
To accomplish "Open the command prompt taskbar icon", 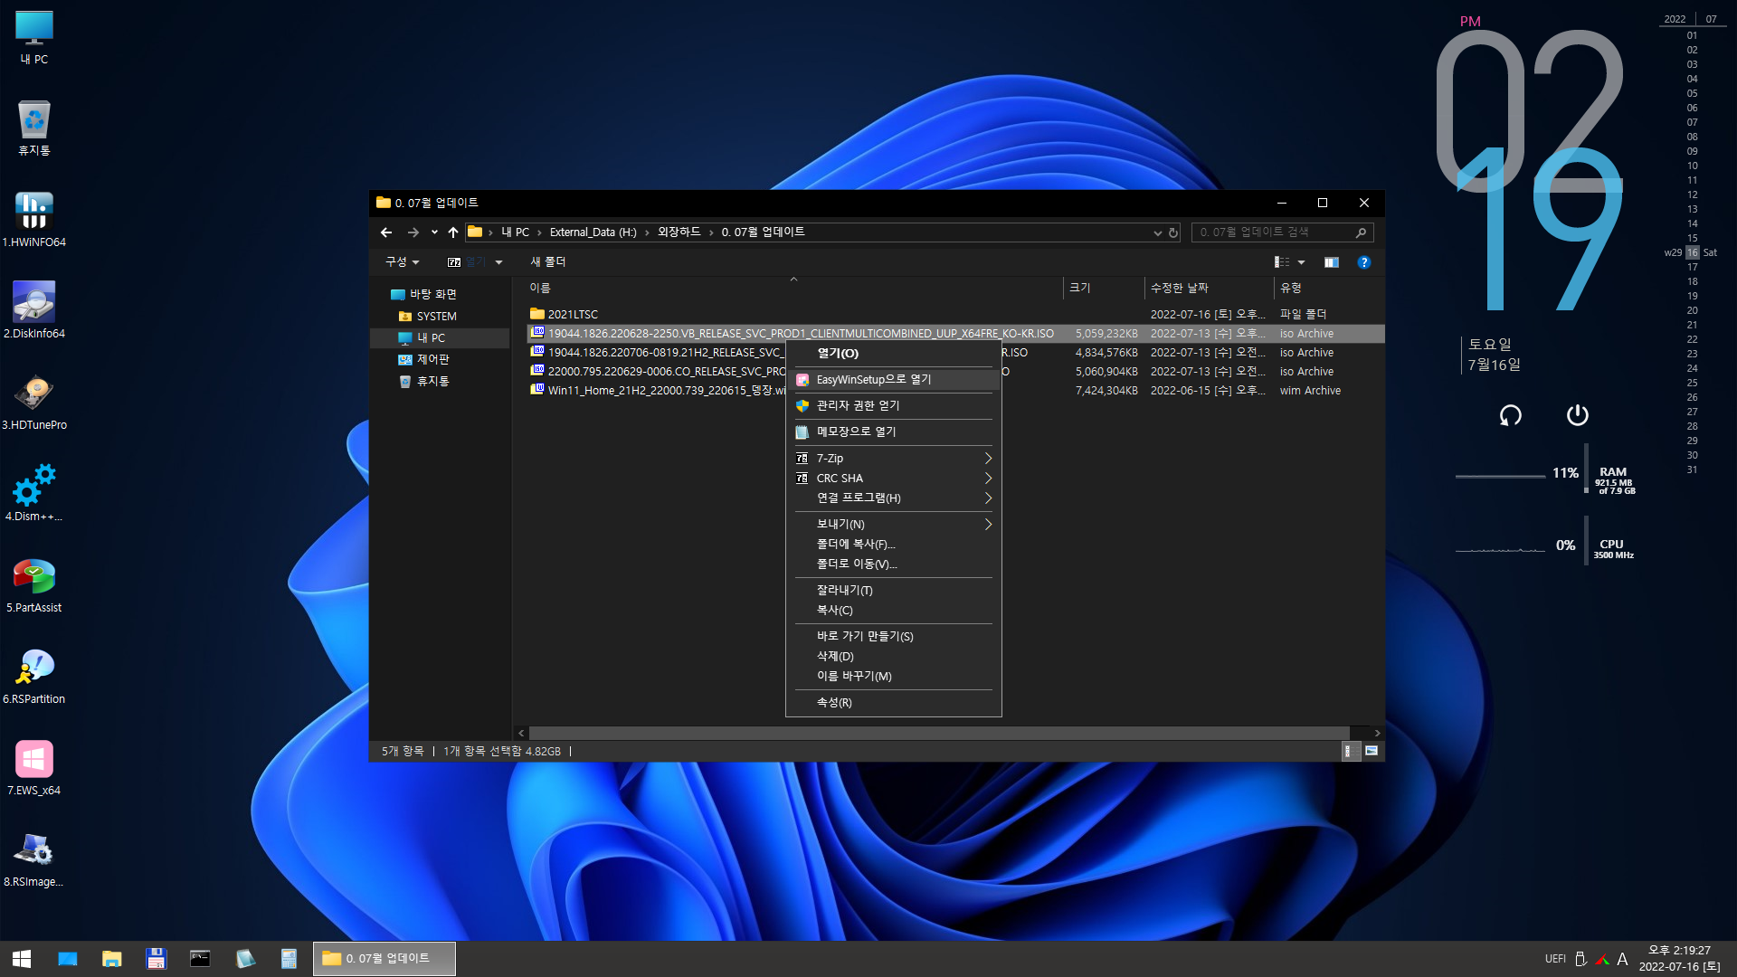I will 200,959.
